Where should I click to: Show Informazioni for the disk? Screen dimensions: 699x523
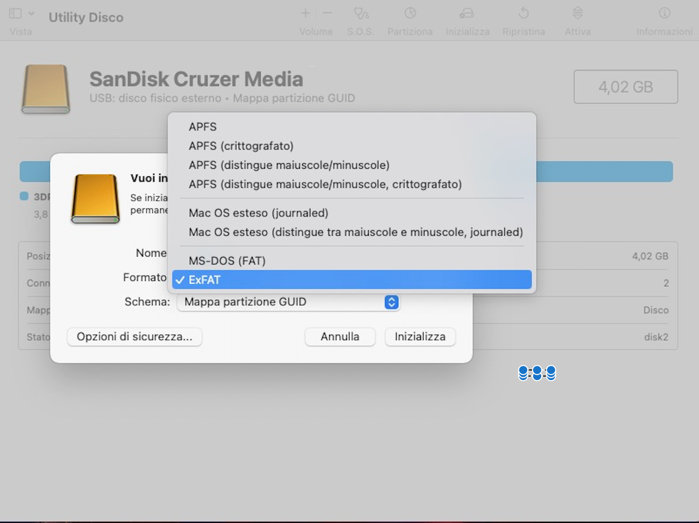pyautogui.click(x=664, y=20)
